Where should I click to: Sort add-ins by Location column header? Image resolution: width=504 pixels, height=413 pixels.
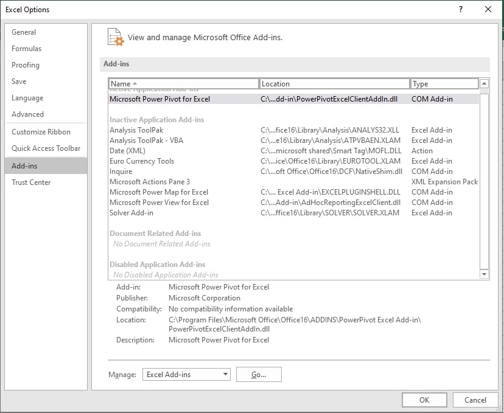click(334, 84)
